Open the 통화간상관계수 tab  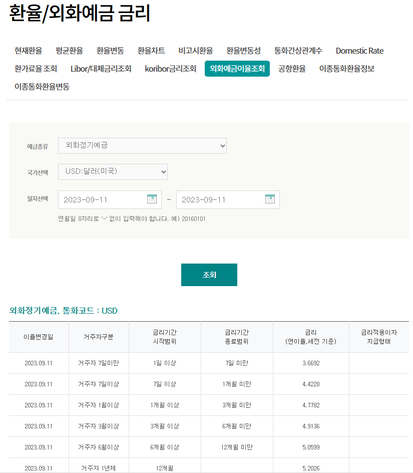click(298, 51)
